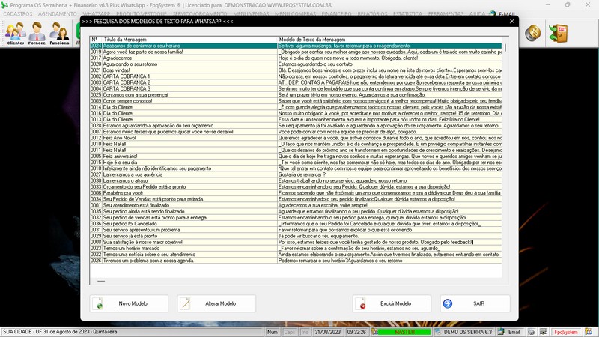Click the user icon left of MASTER
The image size is (599, 337).
click(375, 332)
